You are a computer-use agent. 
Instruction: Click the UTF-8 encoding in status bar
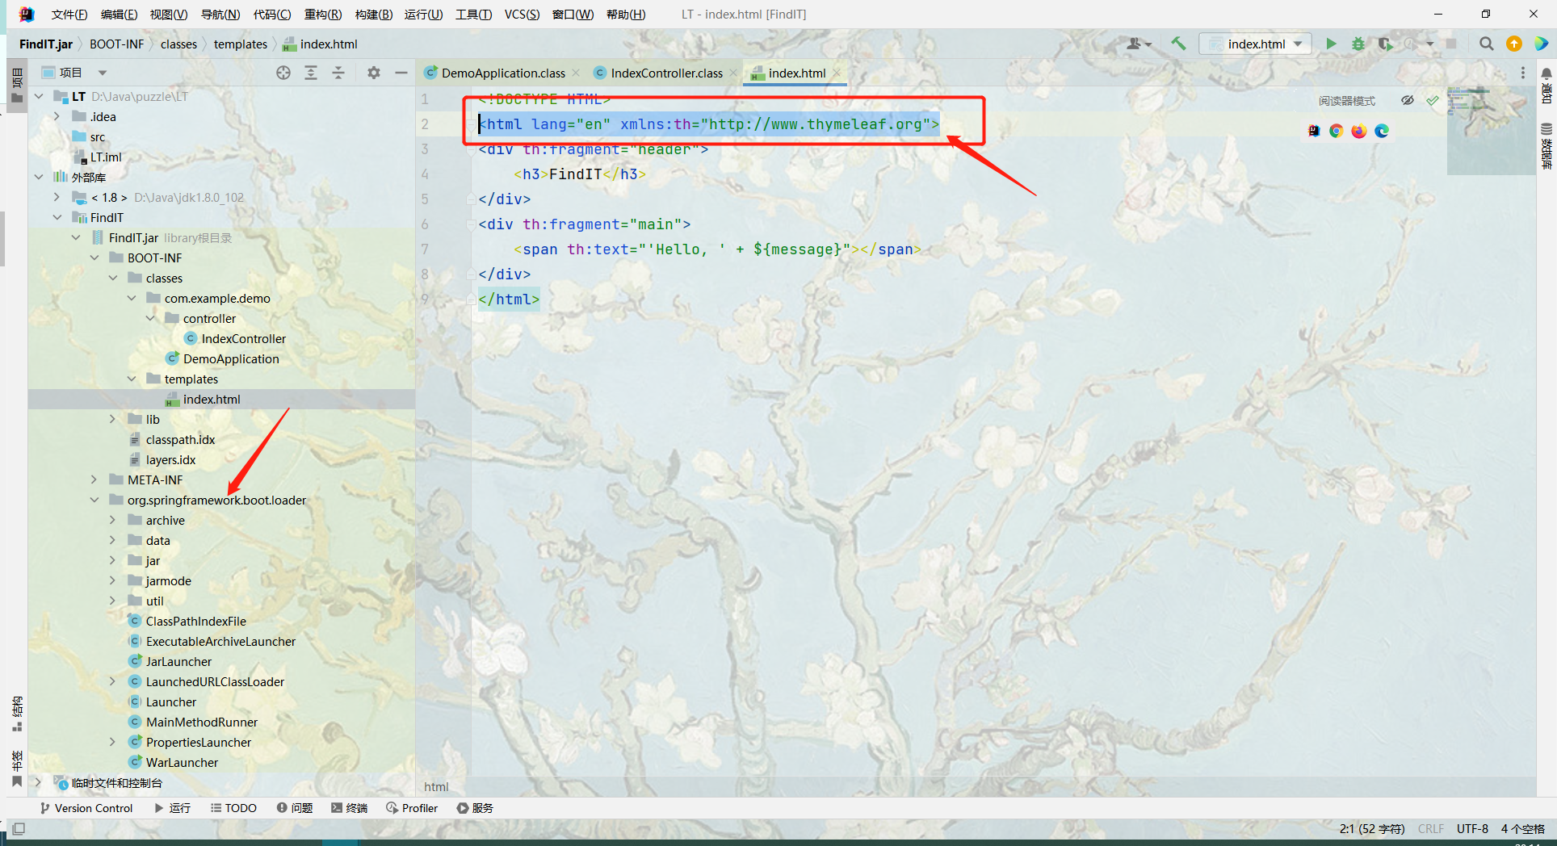coord(1472,829)
